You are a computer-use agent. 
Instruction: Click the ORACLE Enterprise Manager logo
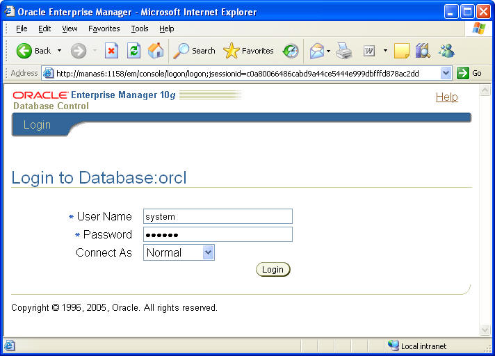[x=94, y=95]
